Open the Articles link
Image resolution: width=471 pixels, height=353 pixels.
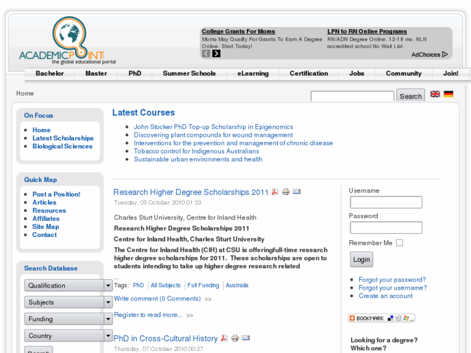(x=45, y=203)
